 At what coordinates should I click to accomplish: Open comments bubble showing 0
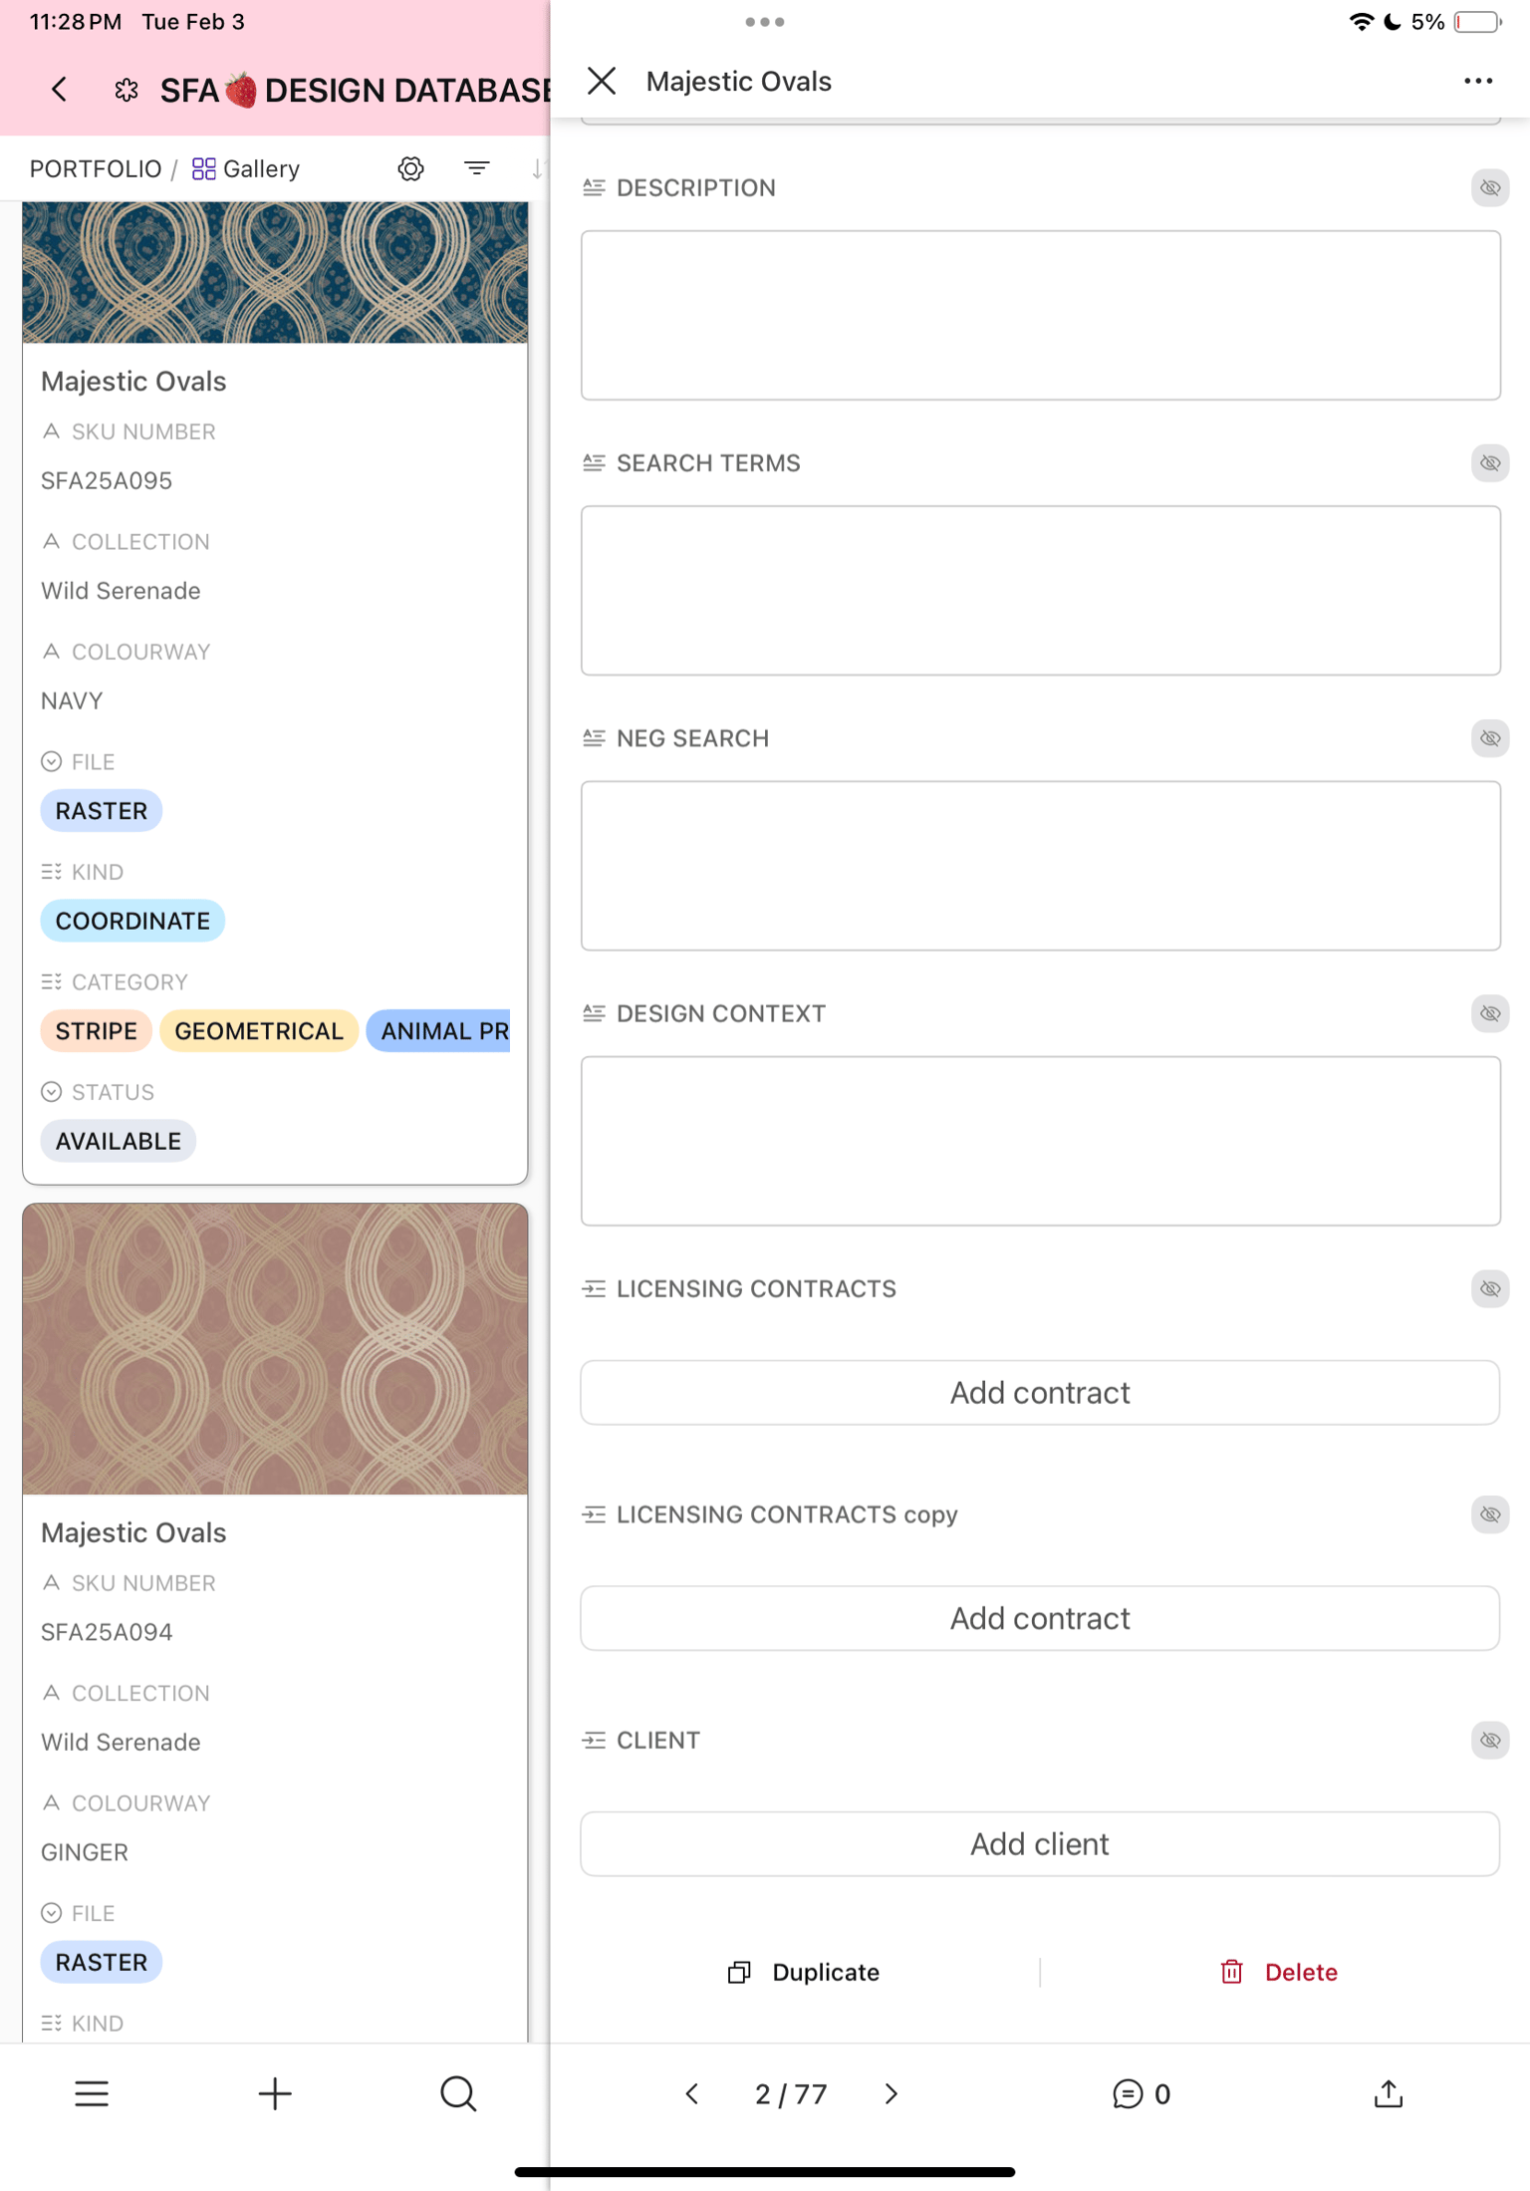tap(1142, 2093)
